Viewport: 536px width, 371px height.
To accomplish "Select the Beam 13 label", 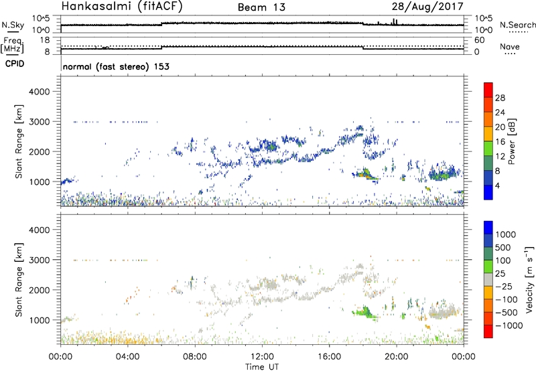I will [261, 7].
